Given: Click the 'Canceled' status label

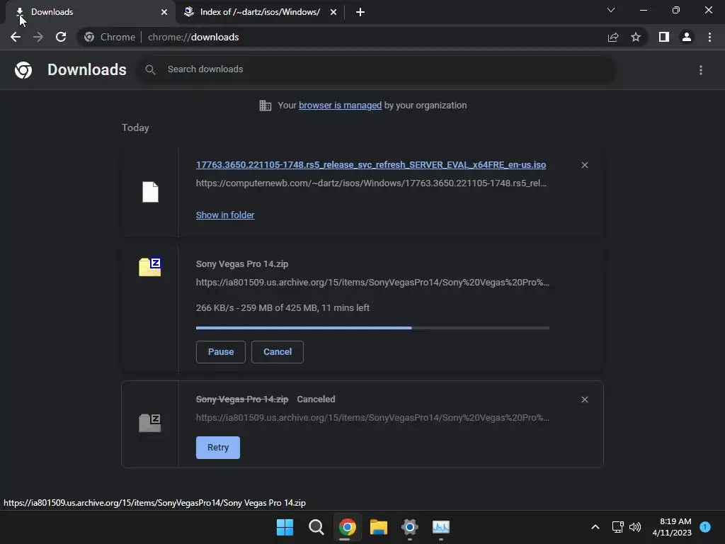Looking at the screenshot, I should [316, 399].
